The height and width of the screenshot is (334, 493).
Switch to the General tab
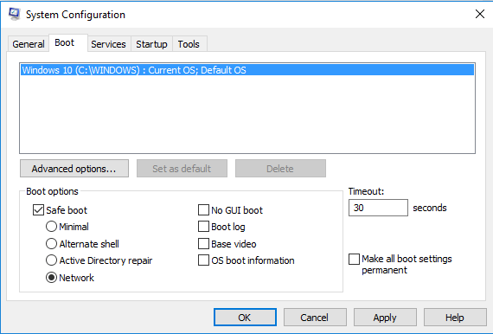tap(29, 44)
